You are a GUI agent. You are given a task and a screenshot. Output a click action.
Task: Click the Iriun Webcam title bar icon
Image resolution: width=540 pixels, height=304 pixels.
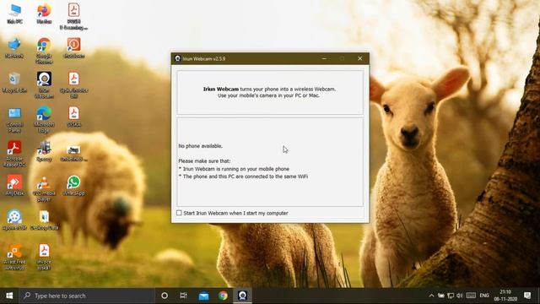click(x=178, y=58)
